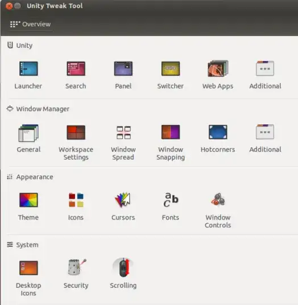Open Switcher settings

171,68
